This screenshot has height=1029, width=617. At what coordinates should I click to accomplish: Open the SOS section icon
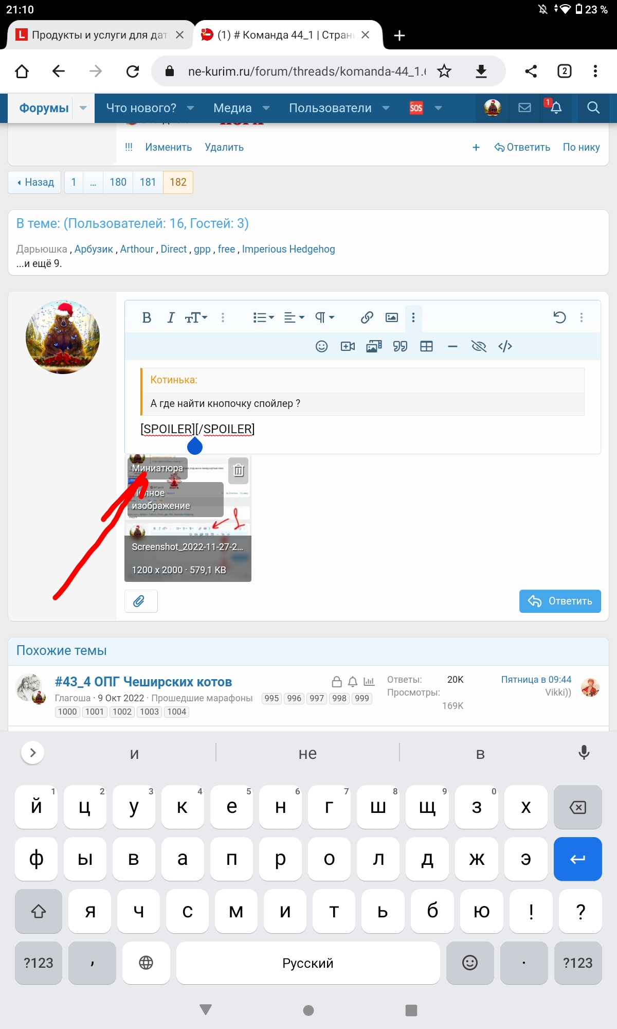point(416,108)
